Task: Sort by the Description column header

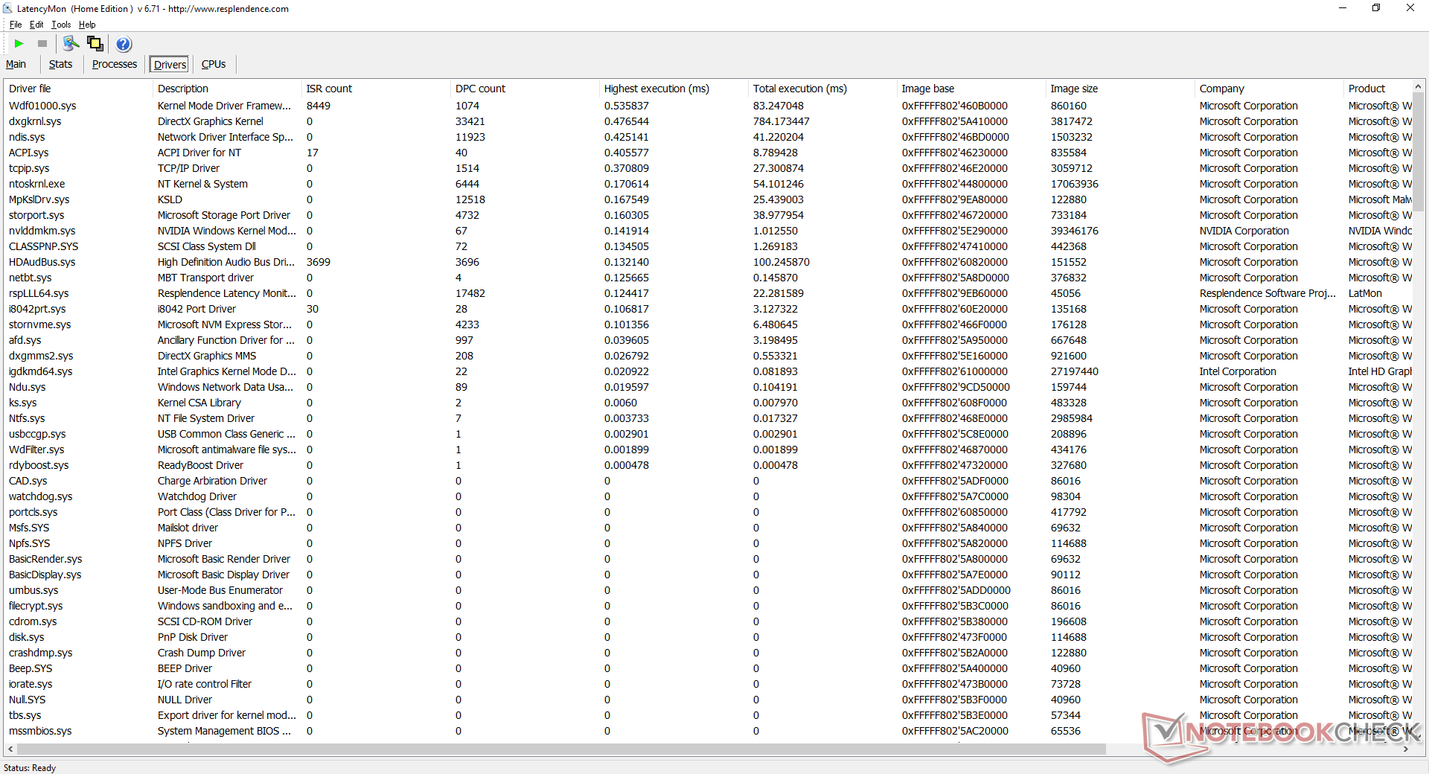Action: click(227, 89)
